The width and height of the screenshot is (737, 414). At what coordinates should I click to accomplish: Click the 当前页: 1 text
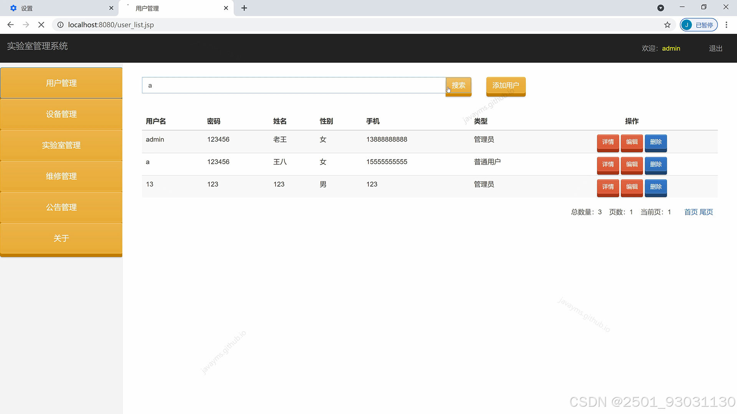coord(656,212)
